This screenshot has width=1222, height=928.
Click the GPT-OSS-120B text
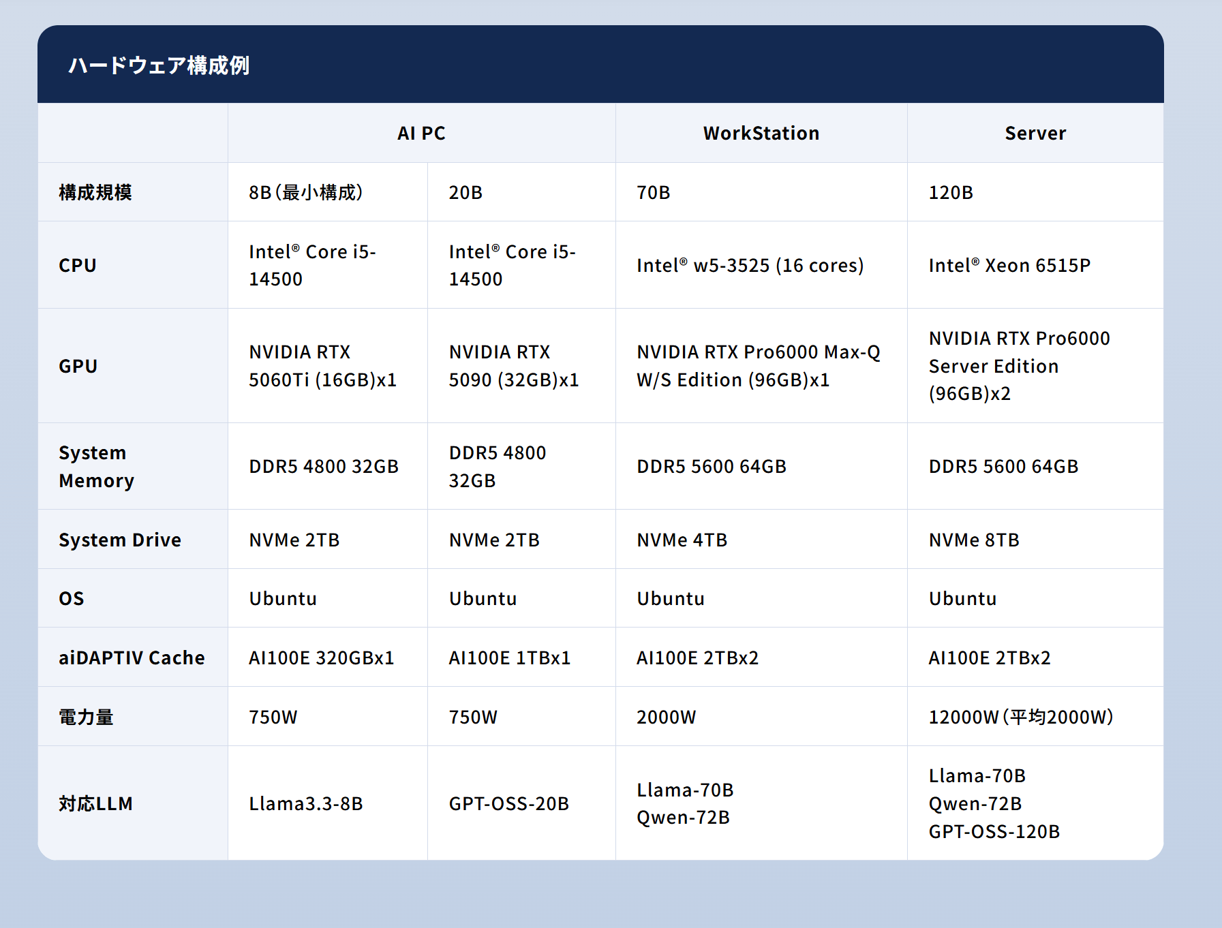click(x=994, y=831)
